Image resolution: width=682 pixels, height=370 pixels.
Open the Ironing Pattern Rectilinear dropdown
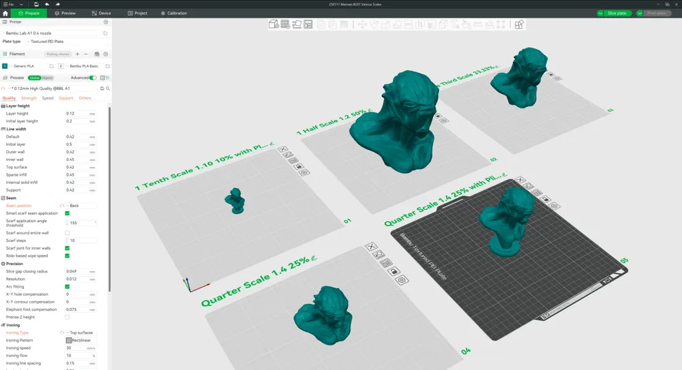tap(81, 341)
